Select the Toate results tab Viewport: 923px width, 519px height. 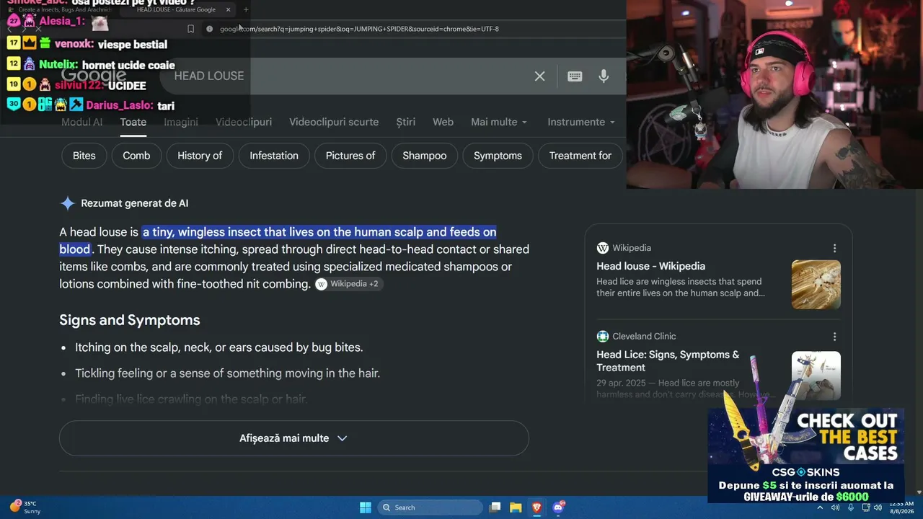point(133,122)
